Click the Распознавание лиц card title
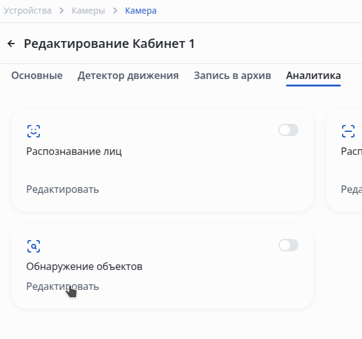 (74, 151)
